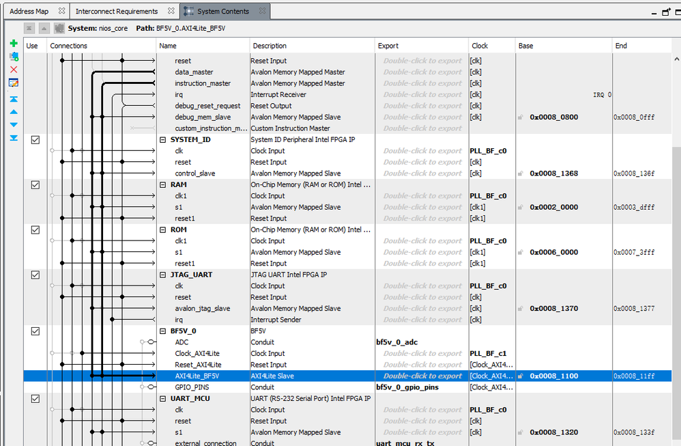Click lock icon beside base 0x0008_0800
Viewport: 681px width, 446px height.
tap(521, 117)
